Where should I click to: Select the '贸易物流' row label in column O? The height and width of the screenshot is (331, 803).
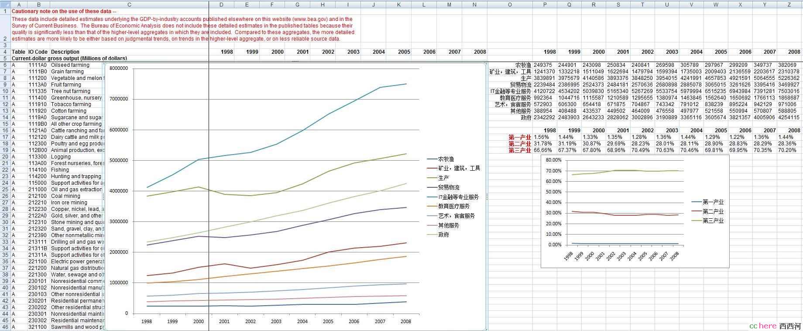pyautogui.click(x=521, y=84)
